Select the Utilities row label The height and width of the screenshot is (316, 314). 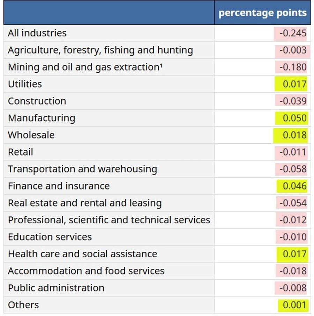tap(25, 84)
